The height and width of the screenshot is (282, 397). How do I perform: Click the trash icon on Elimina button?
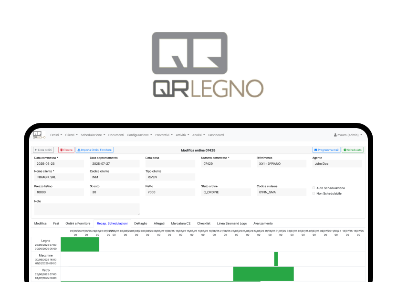tap(62, 150)
